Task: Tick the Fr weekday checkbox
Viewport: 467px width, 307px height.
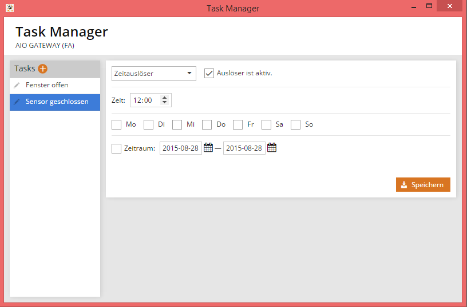Action: coord(238,124)
